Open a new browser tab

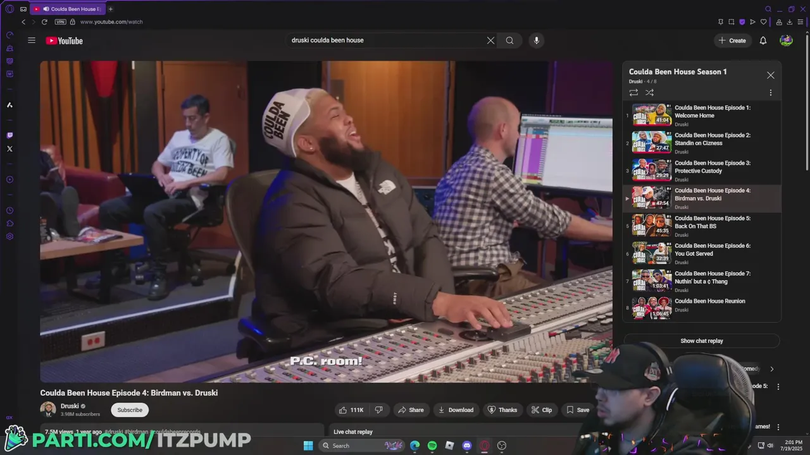point(111,9)
